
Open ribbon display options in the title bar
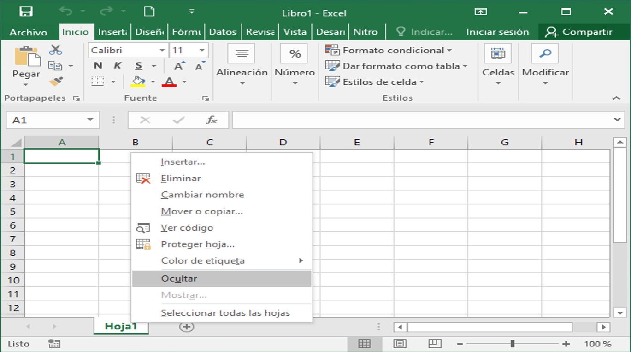click(480, 12)
